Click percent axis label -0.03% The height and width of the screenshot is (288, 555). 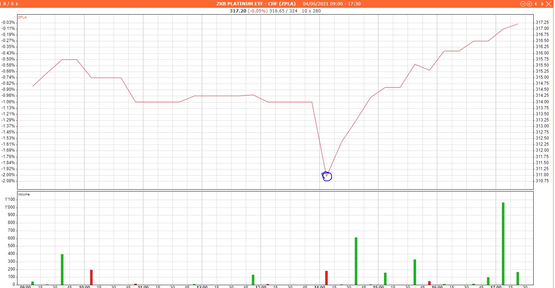8,22
